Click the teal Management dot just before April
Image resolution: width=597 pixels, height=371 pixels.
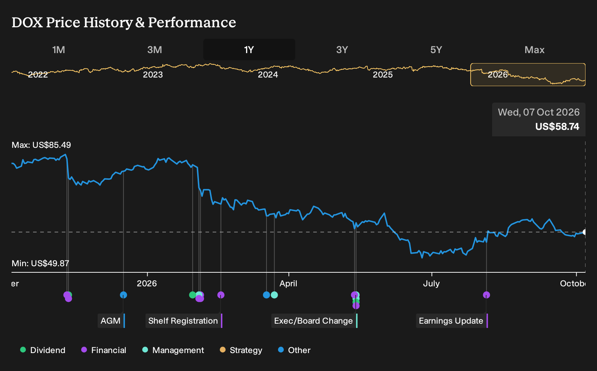(274, 295)
